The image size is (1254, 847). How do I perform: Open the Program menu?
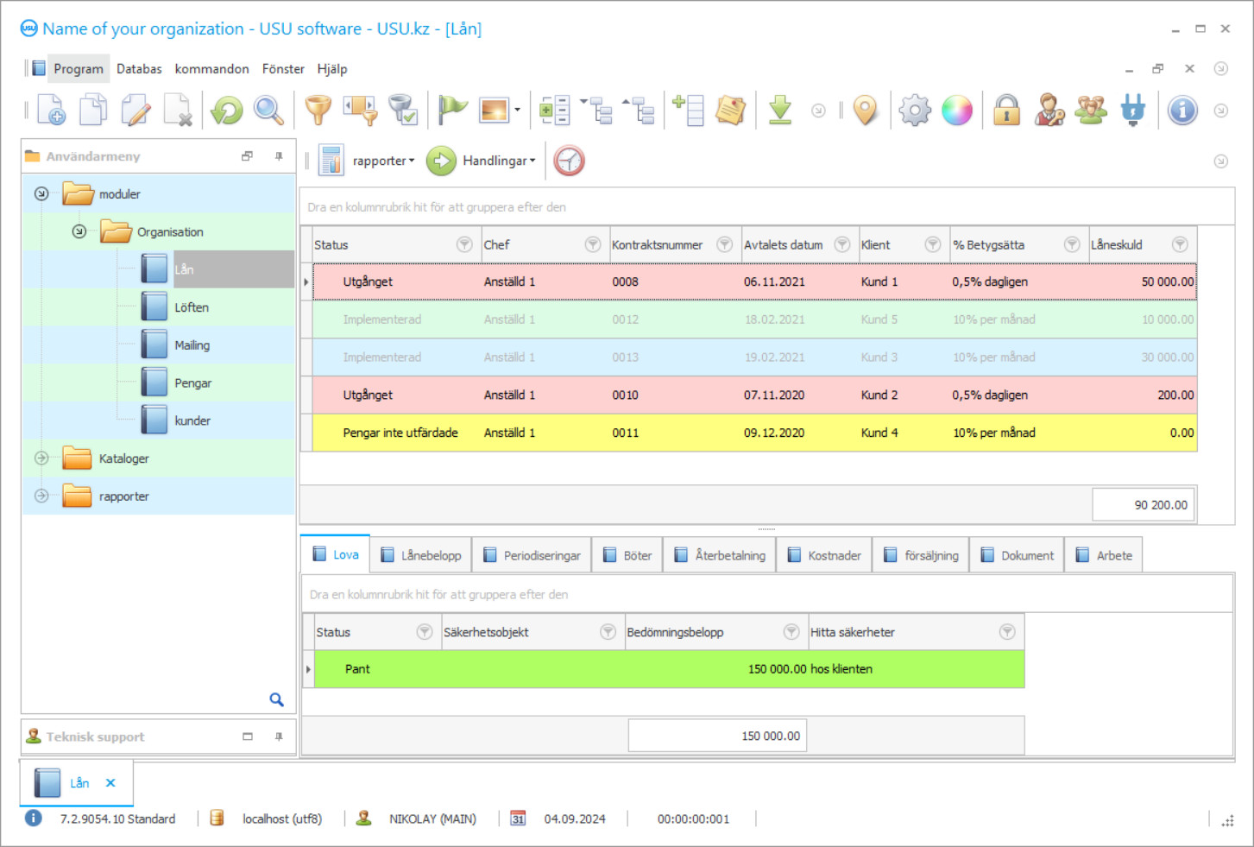[79, 69]
